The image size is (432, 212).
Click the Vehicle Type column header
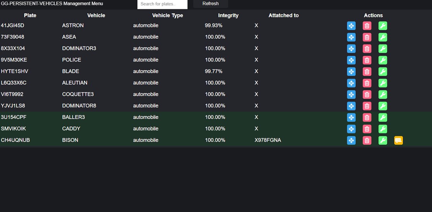pos(167,16)
